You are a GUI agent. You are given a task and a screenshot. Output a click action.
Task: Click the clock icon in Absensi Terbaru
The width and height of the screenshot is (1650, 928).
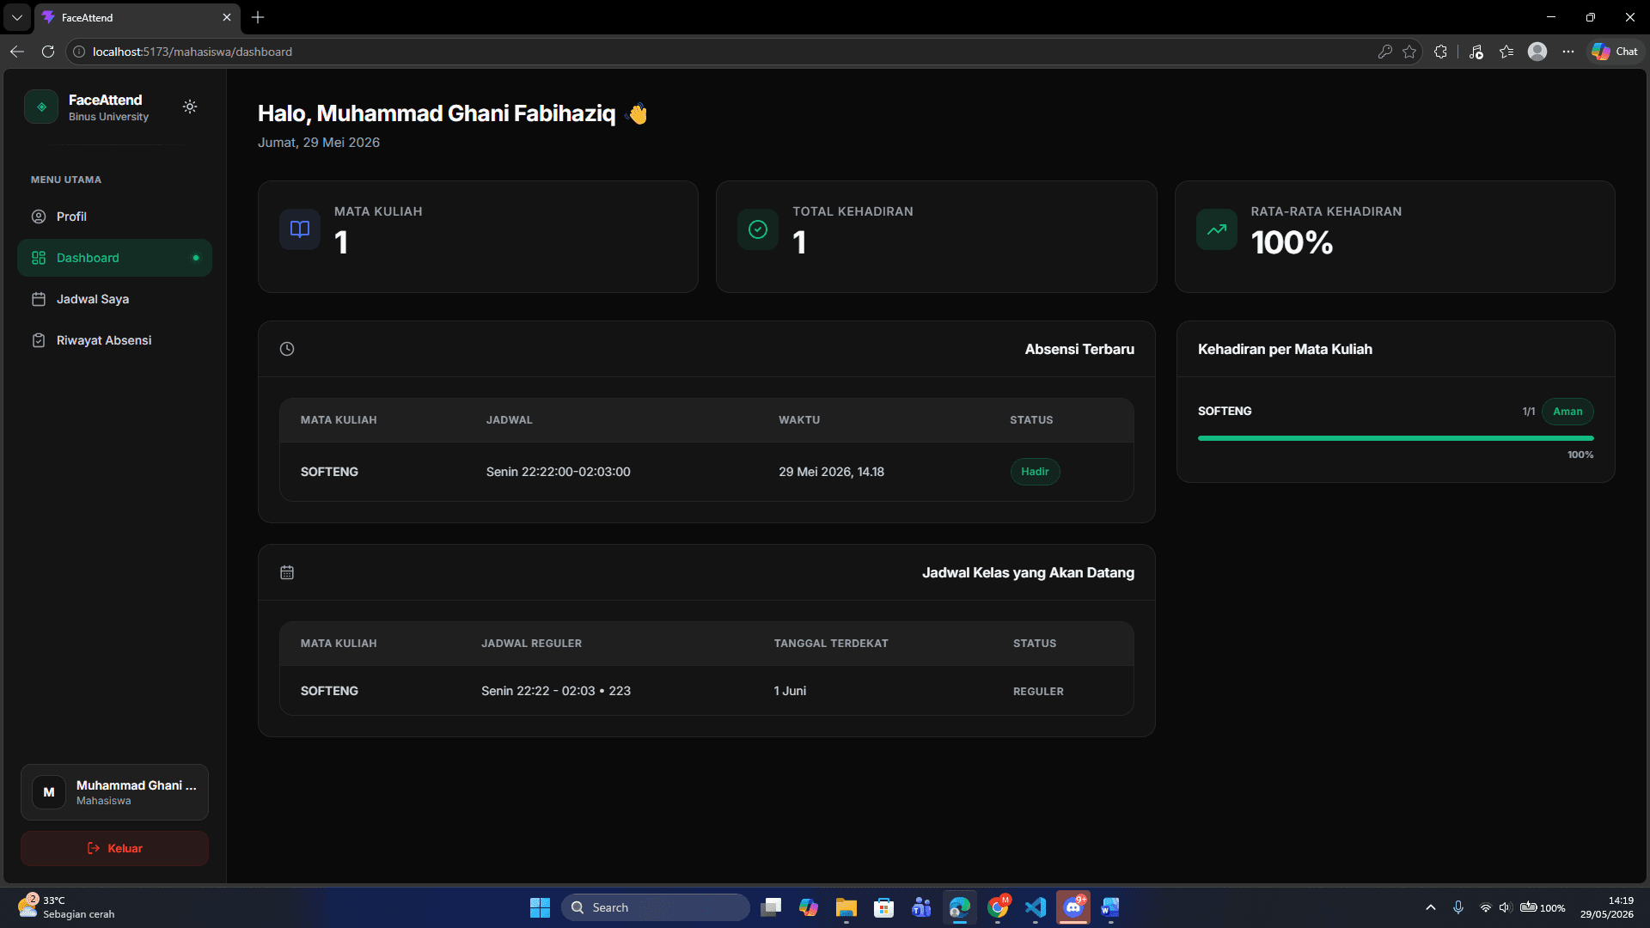coord(287,349)
